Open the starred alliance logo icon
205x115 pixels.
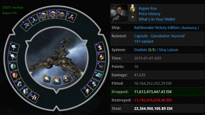click(x=132, y=17)
